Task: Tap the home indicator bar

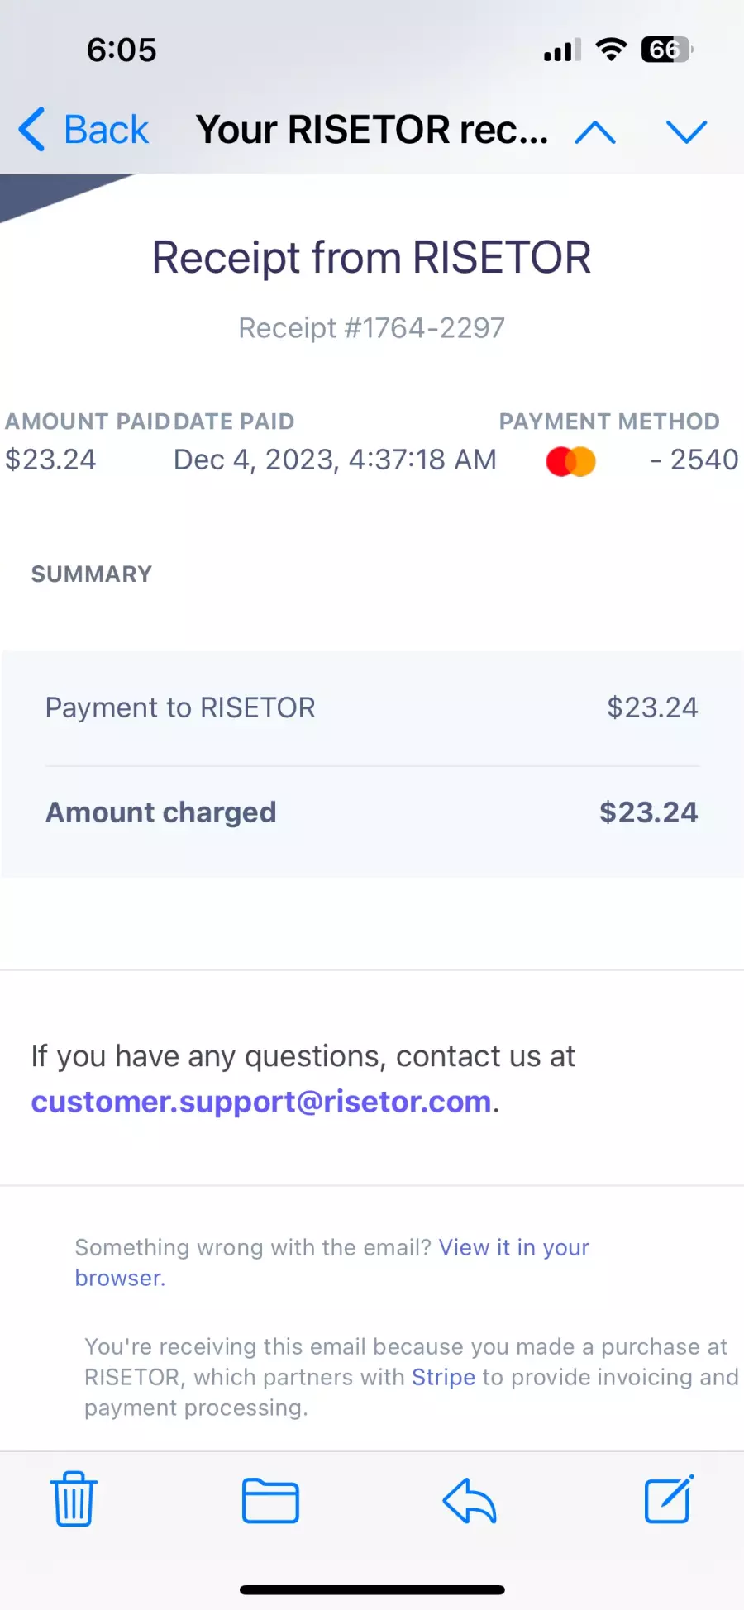Action: pos(372,1589)
